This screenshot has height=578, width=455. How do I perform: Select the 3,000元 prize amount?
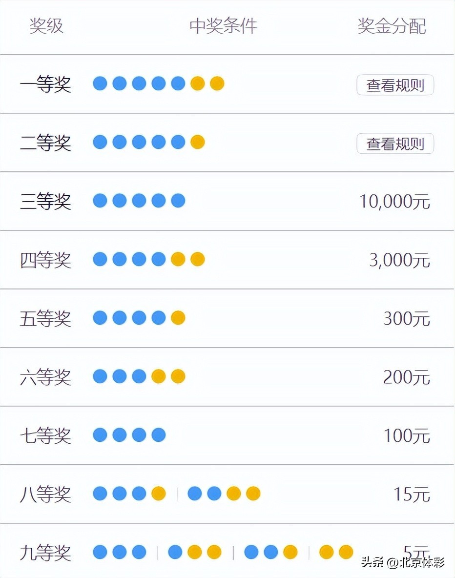click(x=399, y=260)
